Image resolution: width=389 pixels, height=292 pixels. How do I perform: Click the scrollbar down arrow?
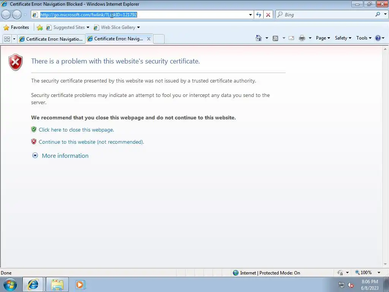(x=385, y=264)
